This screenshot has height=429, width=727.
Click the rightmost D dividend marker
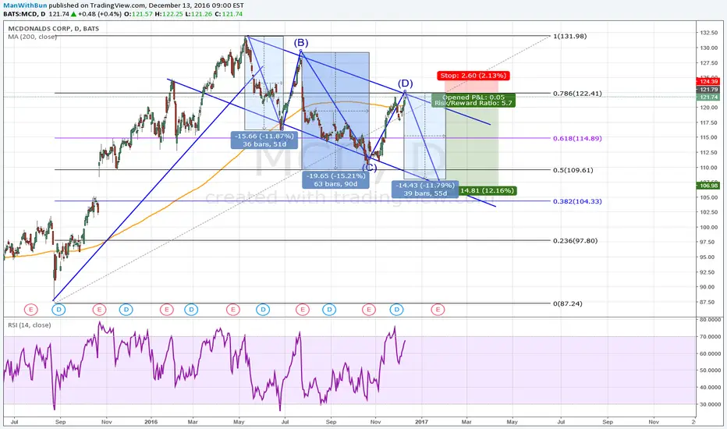click(x=396, y=310)
